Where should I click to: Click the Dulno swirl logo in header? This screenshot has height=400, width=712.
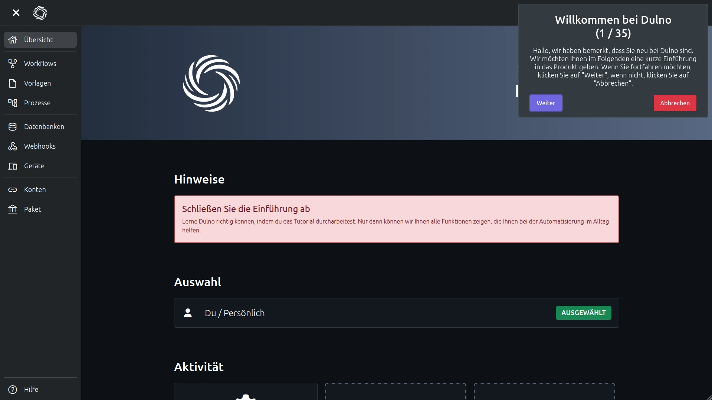[x=40, y=13]
